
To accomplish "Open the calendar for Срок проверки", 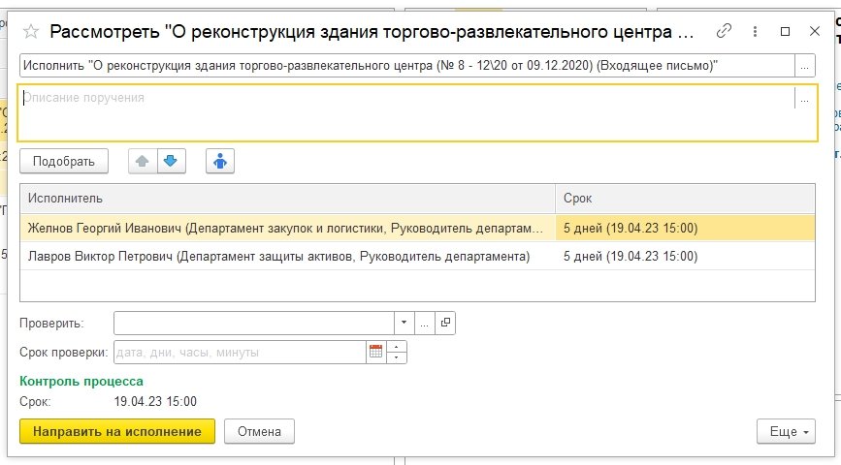I will click(x=376, y=352).
